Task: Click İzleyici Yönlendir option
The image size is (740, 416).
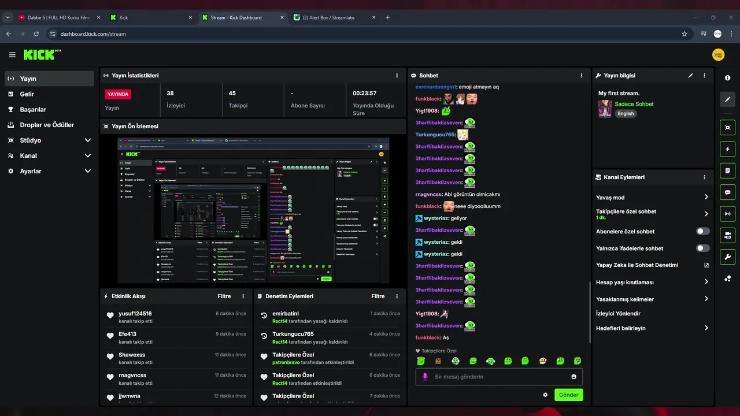Action: click(618, 314)
